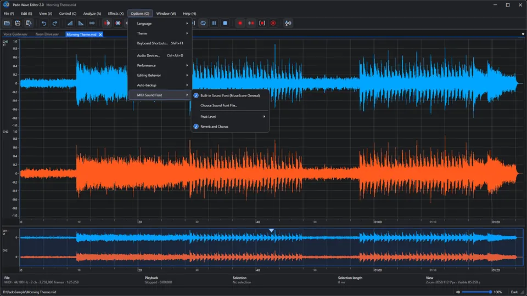Click the rightmost toolbar mixer icon
This screenshot has height=296, width=527.
point(288,23)
